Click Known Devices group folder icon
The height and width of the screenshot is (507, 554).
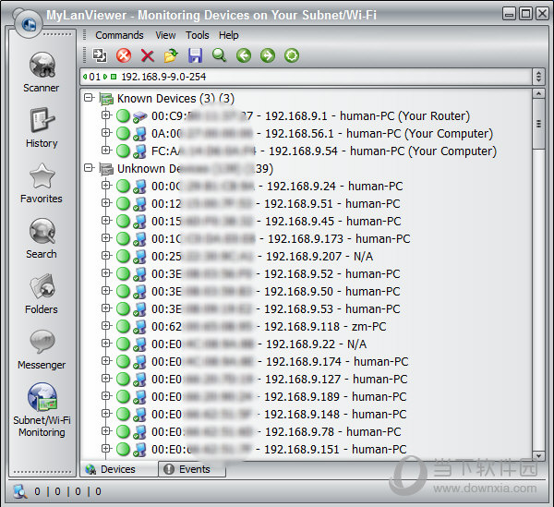(x=106, y=99)
